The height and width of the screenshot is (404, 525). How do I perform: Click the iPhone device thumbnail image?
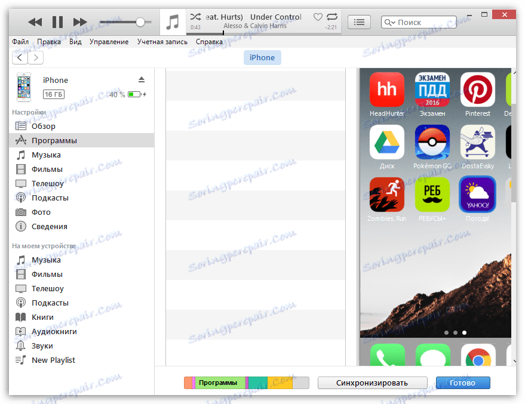(x=24, y=87)
